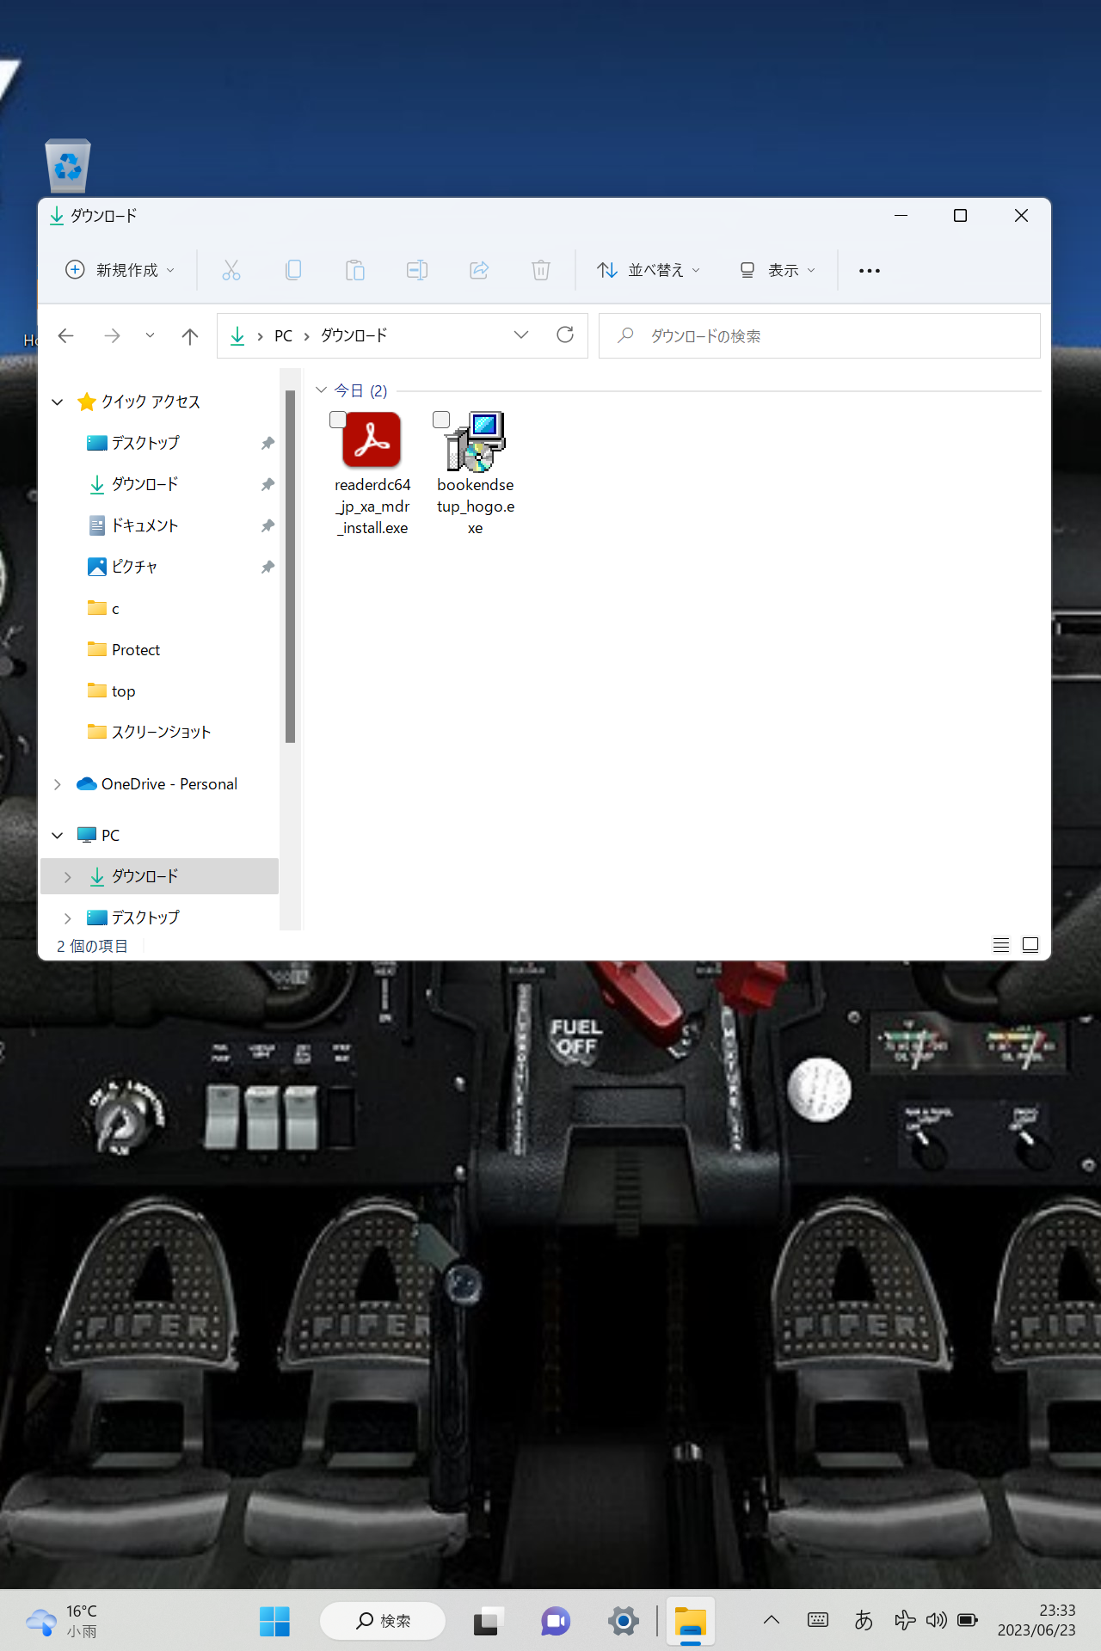Click the touch keyboard tray icon
This screenshot has width=1101, height=1651.
click(818, 1620)
